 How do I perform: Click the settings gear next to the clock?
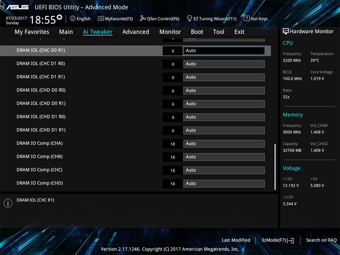tap(59, 17)
